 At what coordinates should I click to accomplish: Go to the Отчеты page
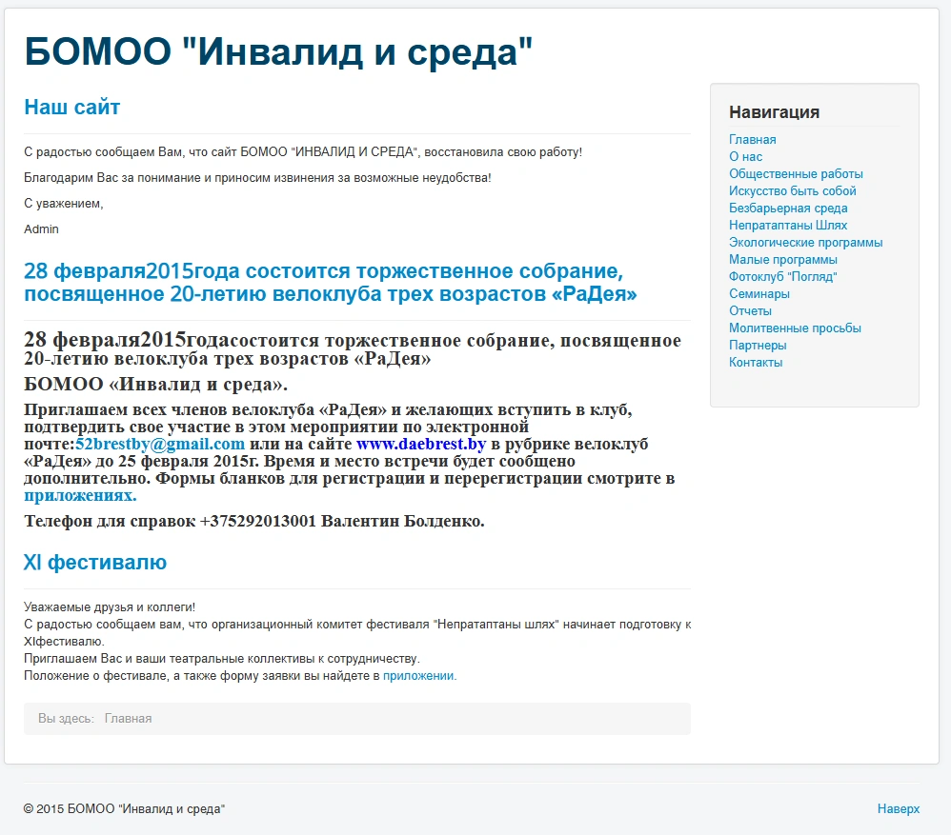click(750, 310)
